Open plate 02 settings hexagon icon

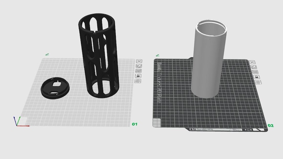(x=258, y=82)
